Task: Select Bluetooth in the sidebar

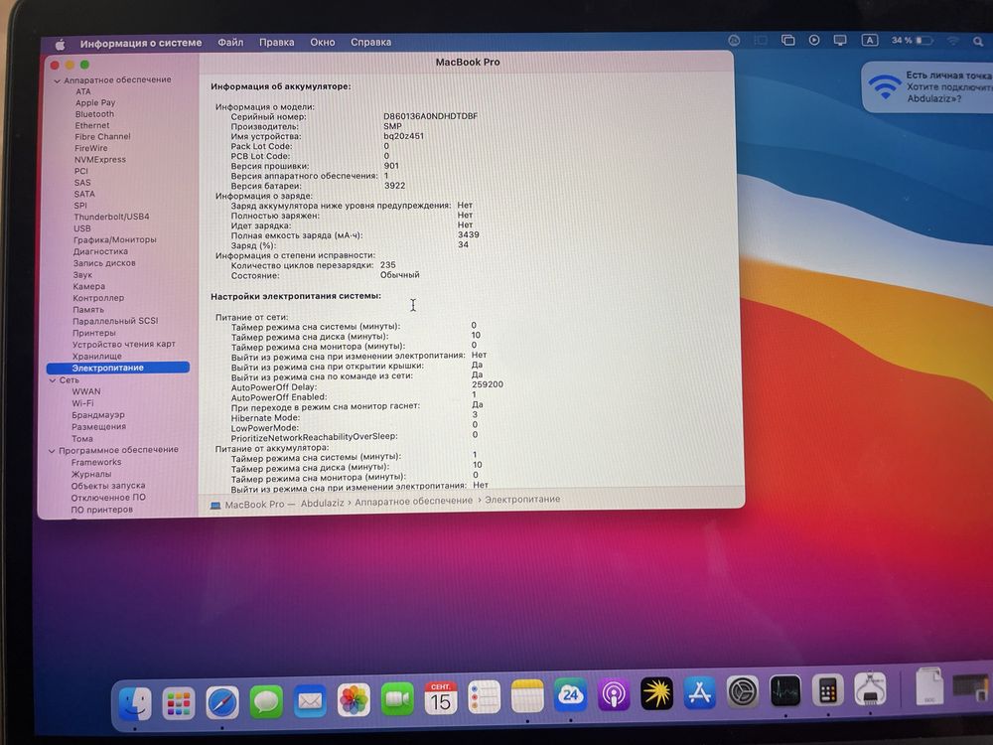Action: (x=94, y=114)
